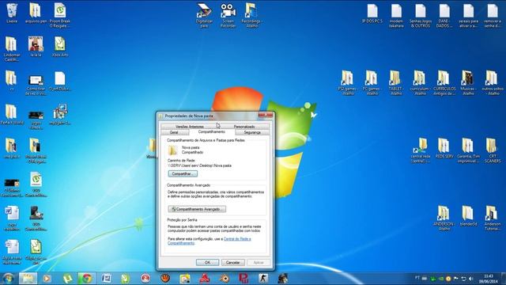This screenshot has width=506, height=285.
Task: Open the Recordings - Atalho folder shortcut
Action: click(251, 15)
